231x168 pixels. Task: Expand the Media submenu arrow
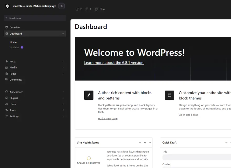coord(63,67)
